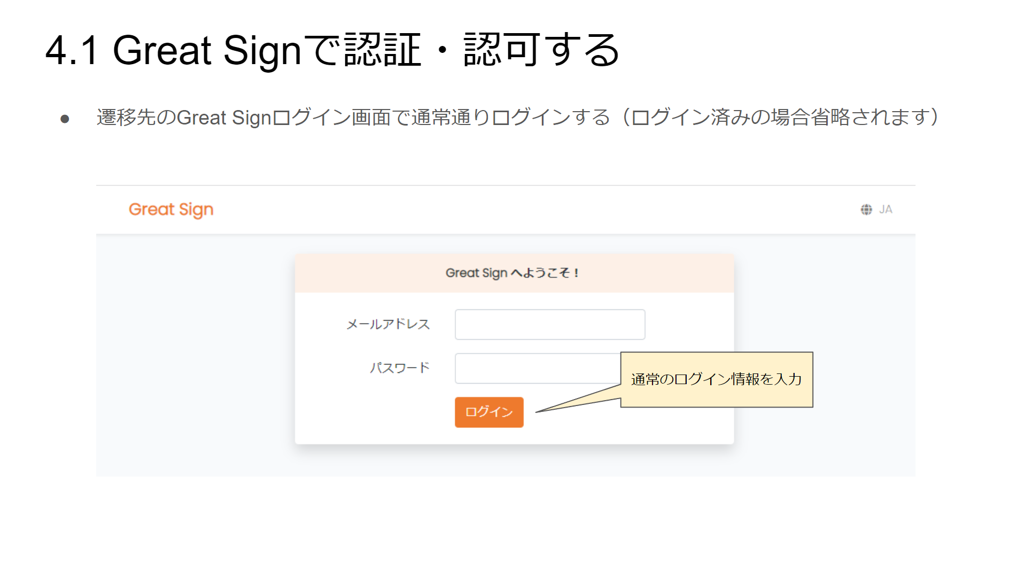Click the orange ログイン button
The width and height of the screenshot is (1026, 577).
pyautogui.click(x=489, y=412)
